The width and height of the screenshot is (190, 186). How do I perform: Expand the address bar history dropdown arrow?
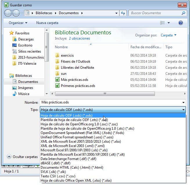click(116, 13)
